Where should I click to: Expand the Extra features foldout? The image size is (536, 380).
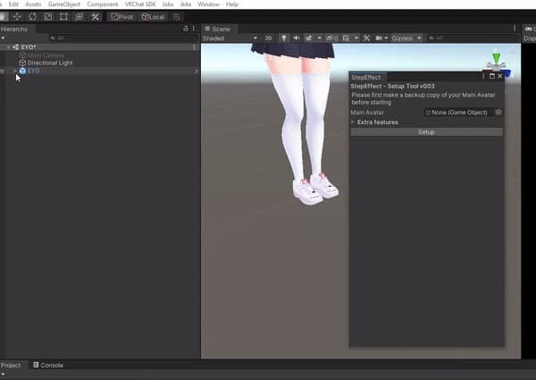coord(353,122)
